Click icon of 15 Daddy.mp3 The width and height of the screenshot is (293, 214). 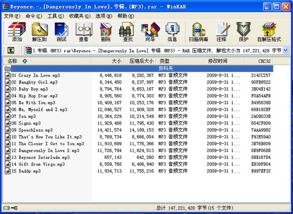8,171
